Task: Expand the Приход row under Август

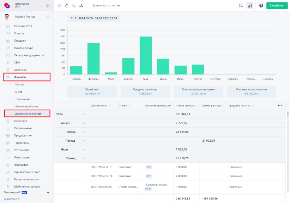Action: coord(83,132)
